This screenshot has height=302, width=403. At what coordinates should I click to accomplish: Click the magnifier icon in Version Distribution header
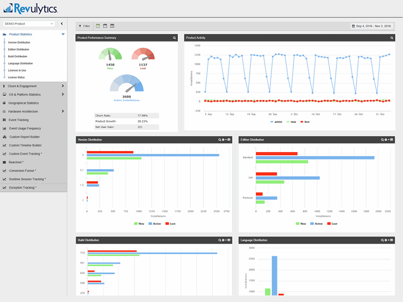[220, 140]
